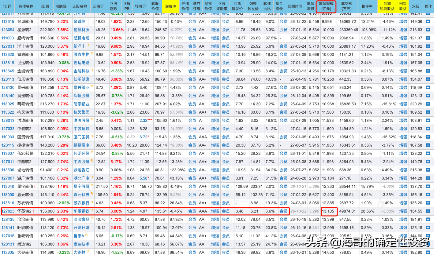
Task: Click the plus icon in 金能转债 row
Action: [x=428, y=71]
